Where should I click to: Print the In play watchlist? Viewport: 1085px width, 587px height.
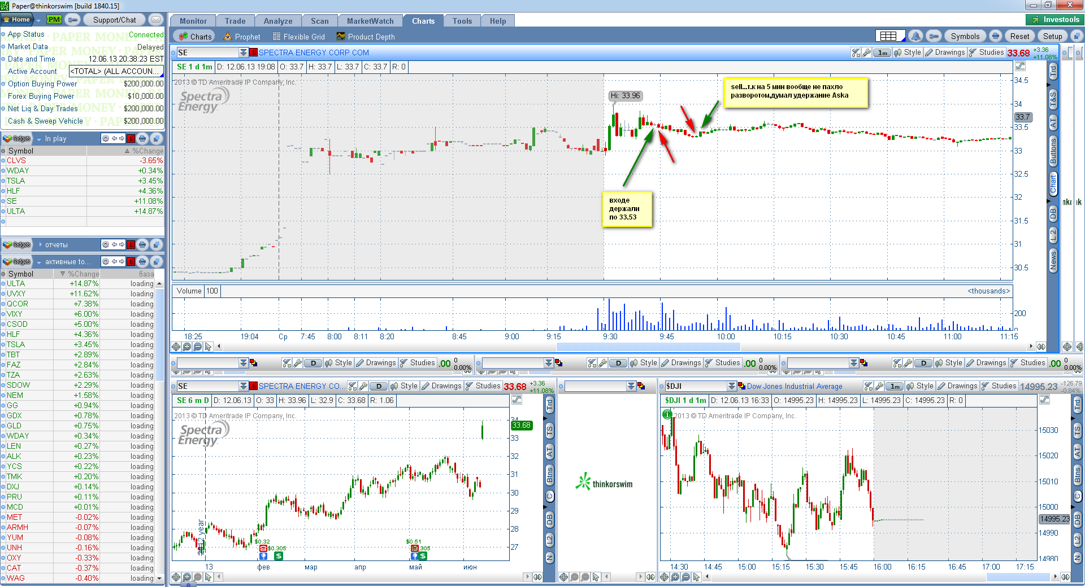click(x=142, y=138)
